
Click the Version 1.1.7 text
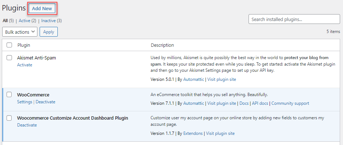(162, 133)
